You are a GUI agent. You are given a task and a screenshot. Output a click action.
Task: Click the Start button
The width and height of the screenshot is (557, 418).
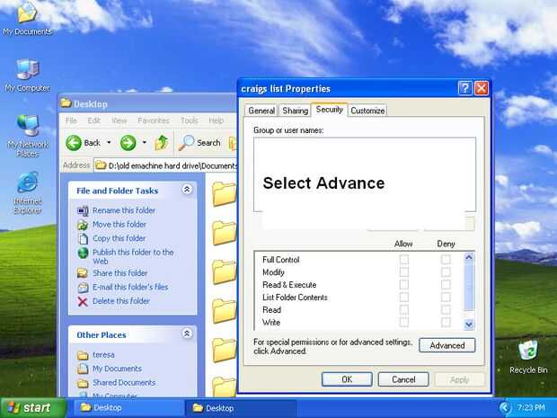[32, 408]
